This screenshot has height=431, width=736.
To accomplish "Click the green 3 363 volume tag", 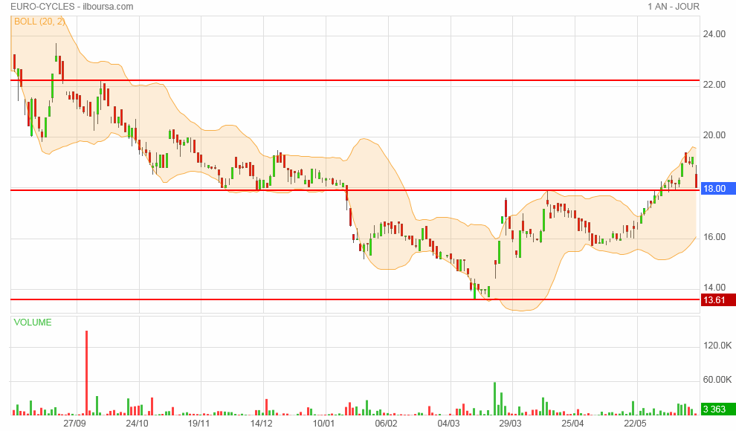I will [718, 409].
